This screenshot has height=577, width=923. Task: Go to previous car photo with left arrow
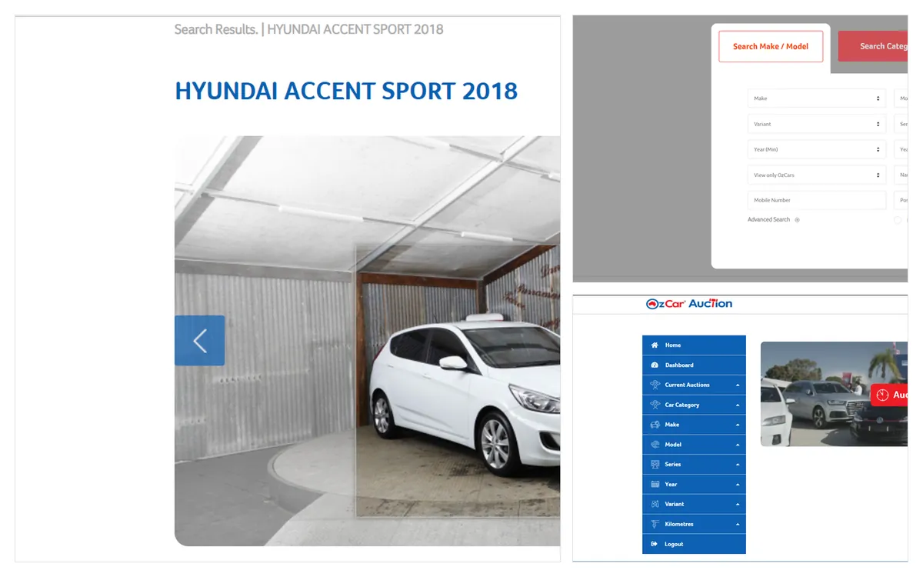click(200, 340)
